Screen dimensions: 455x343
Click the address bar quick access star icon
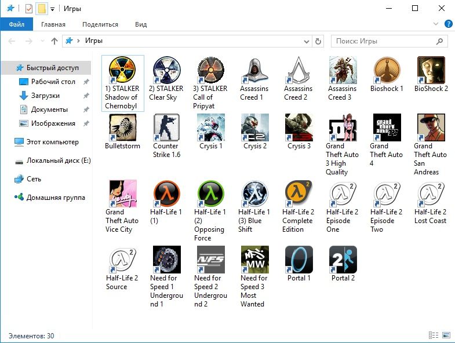(x=69, y=41)
